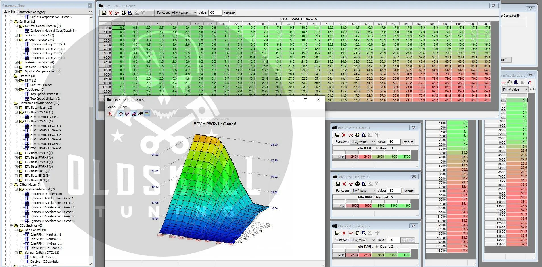Select Fuel Rev Limiter in the parameter tree

pos(41,85)
